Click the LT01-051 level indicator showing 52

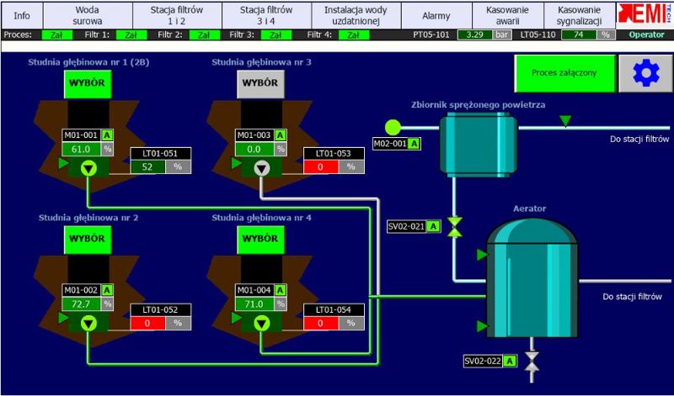(x=147, y=166)
